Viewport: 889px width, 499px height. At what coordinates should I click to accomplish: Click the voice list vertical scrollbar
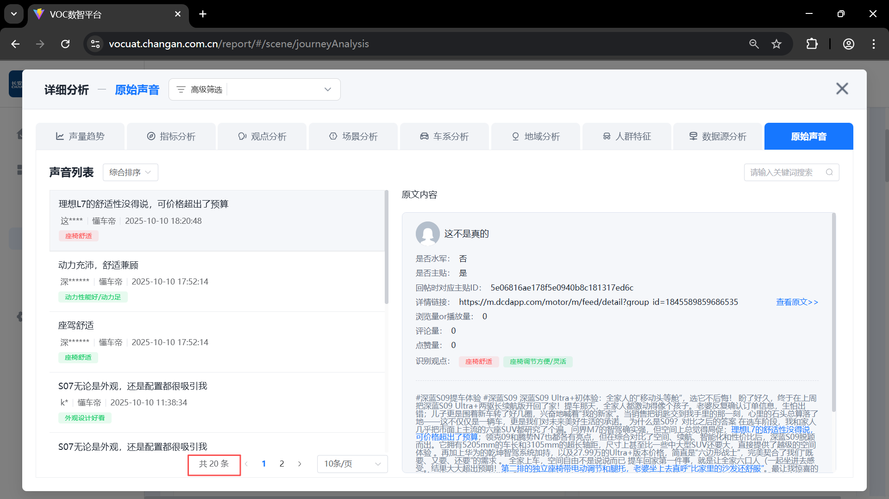tap(386, 247)
